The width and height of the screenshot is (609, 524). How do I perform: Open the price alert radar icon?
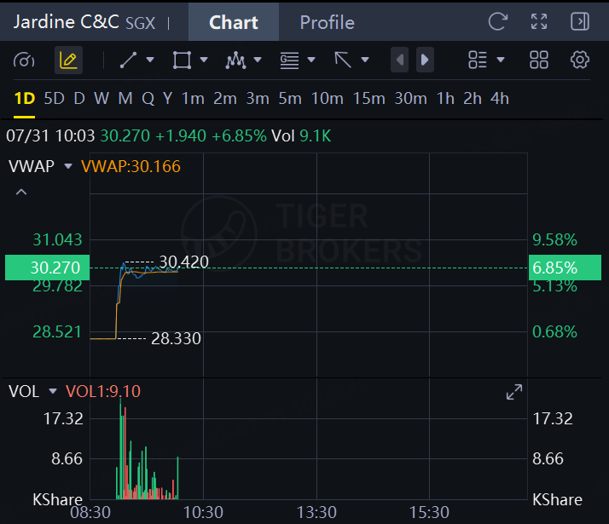coord(24,60)
